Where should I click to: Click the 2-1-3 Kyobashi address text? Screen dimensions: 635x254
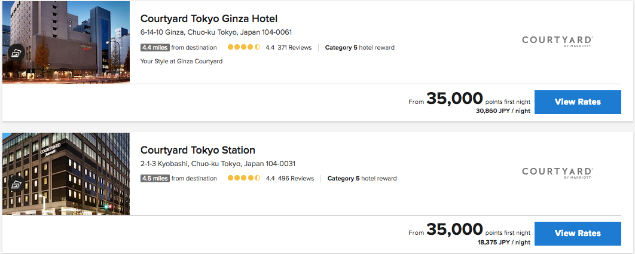(218, 164)
